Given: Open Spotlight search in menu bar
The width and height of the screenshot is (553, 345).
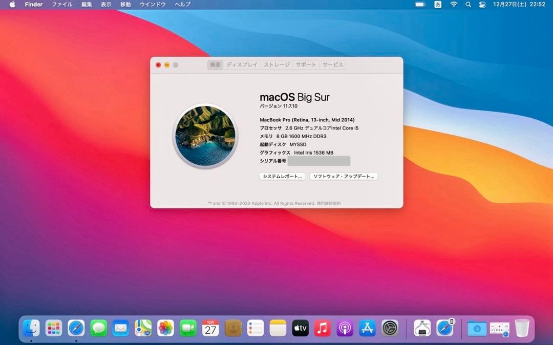Looking at the screenshot, I should [x=467, y=4].
